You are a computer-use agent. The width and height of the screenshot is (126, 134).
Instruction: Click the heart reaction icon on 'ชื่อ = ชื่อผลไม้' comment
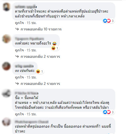coord(109,112)
